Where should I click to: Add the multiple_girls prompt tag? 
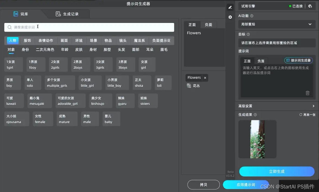click(x=60, y=83)
